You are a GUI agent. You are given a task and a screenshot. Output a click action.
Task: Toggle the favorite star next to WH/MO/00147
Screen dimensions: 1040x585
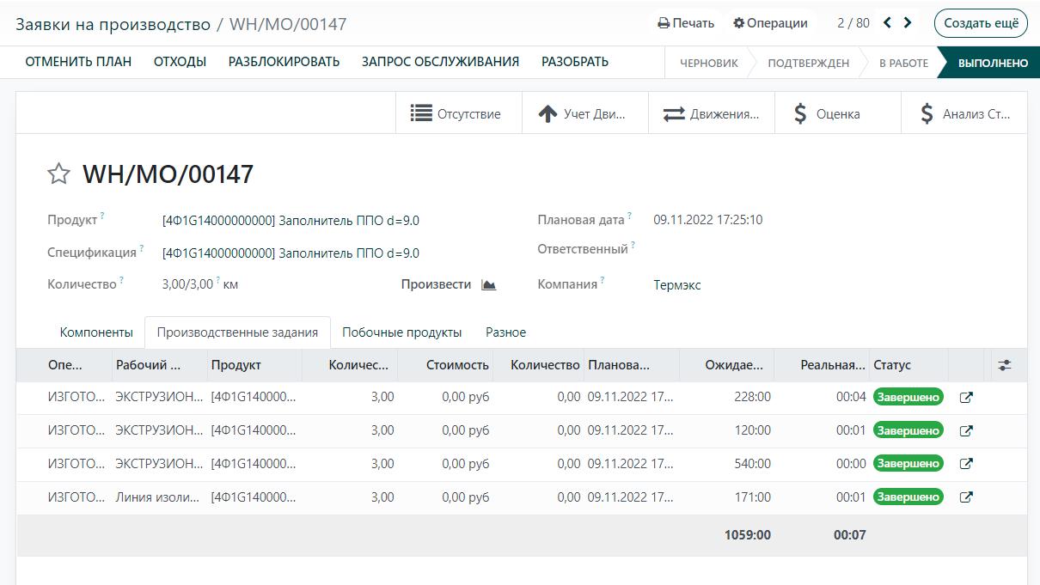tap(58, 174)
